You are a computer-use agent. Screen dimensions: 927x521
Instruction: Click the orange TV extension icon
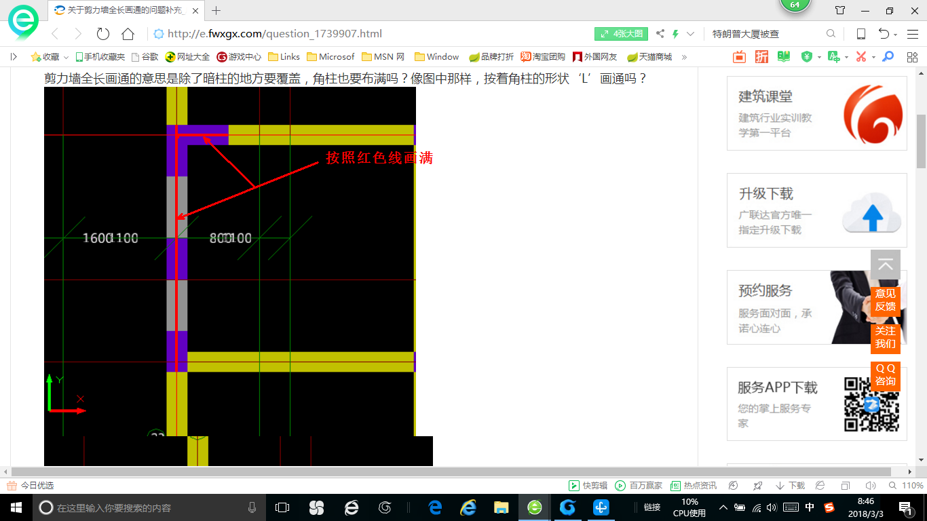click(739, 57)
